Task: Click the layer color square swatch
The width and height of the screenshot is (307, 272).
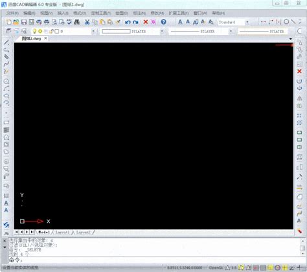Action: click(x=57, y=31)
